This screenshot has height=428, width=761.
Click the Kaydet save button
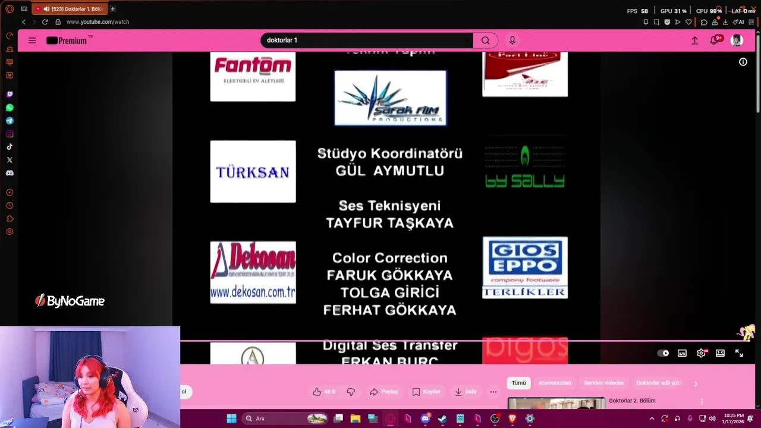426,392
